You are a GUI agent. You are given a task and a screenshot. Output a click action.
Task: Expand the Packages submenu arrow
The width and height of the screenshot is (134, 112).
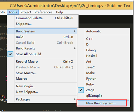coord(75,99)
